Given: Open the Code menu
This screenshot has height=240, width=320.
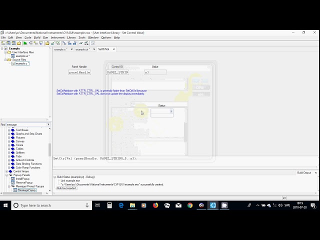Looking at the screenshot, I should [28, 37].
